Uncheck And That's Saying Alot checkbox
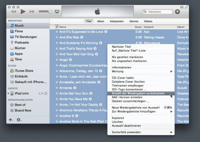The image size is (200, 142). [57, 48]
